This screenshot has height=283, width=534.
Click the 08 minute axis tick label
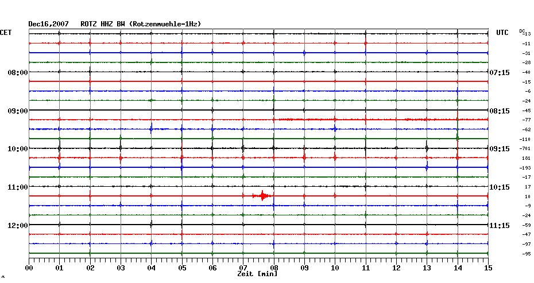tap(274, 268)
